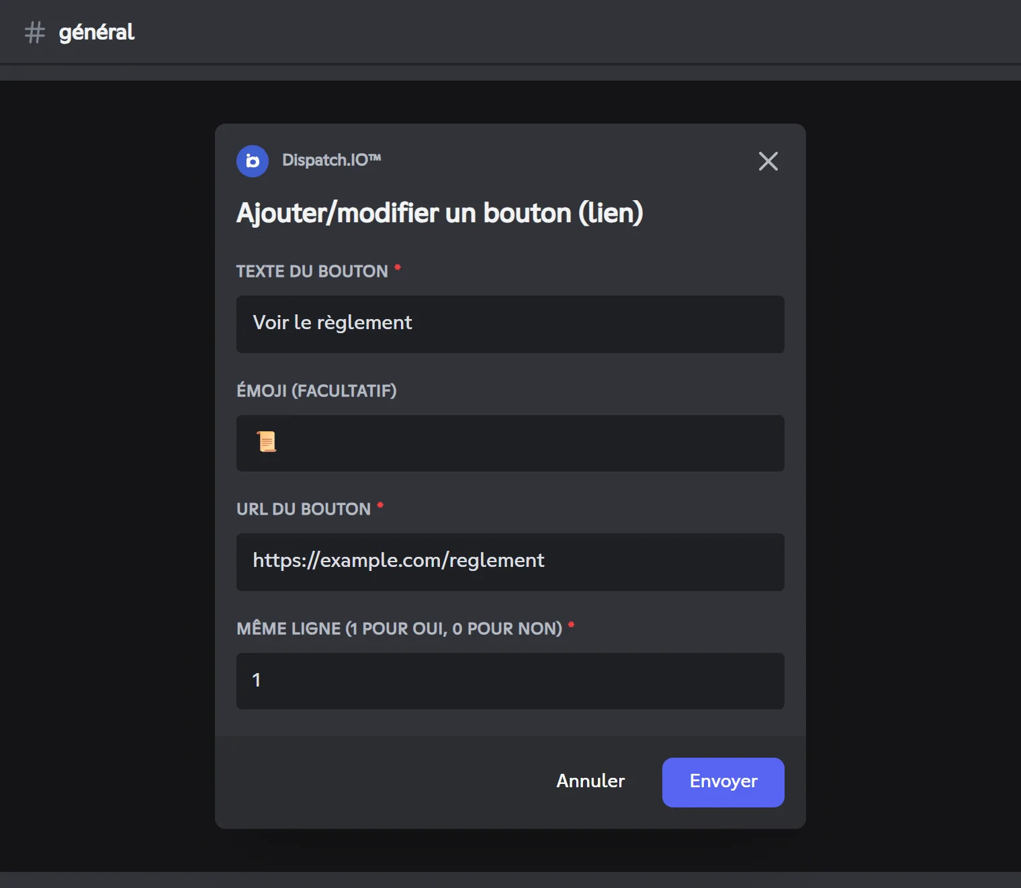Click the ÉMOJI (FACULTATIF) label

coord(316,390)
